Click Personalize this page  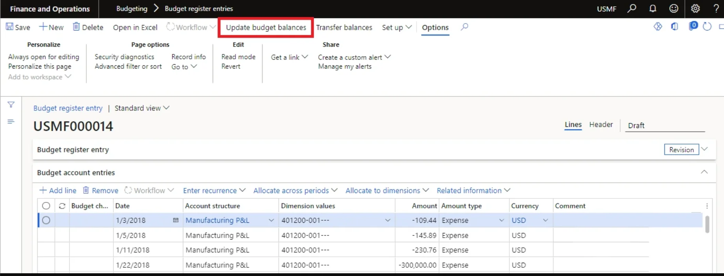(40, 67)
